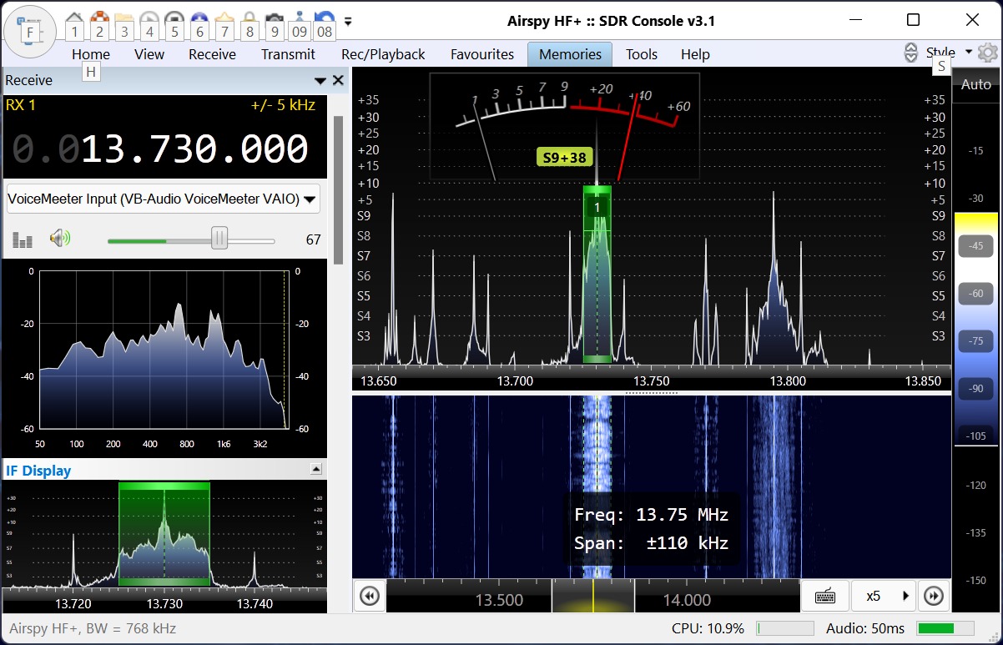This screenshot has height=645, width=1003.
Task: Open the Transmit ribbon tab
Action: [288, 54]
